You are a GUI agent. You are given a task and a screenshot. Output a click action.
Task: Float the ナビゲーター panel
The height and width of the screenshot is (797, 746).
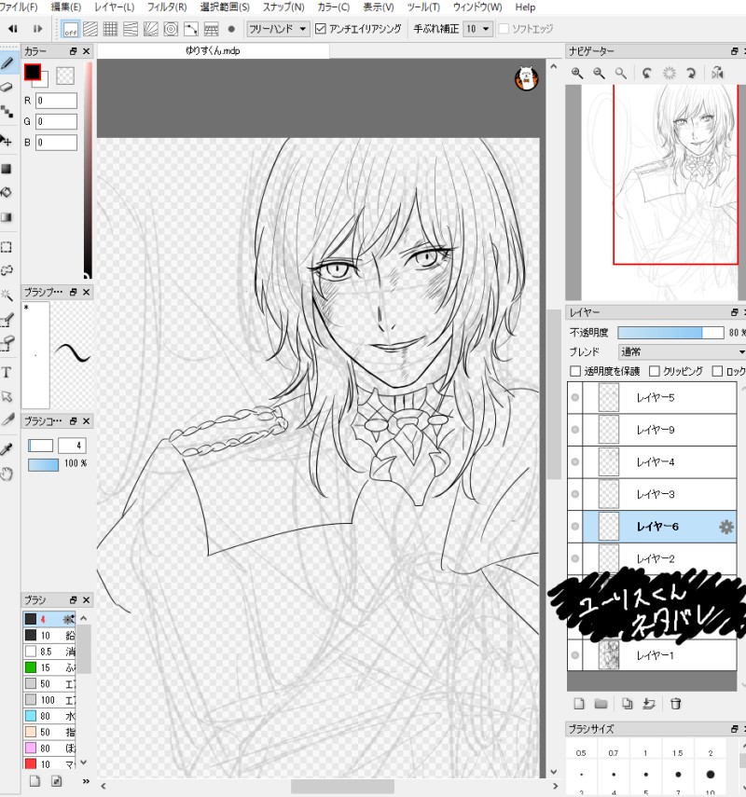pos(734,51)
